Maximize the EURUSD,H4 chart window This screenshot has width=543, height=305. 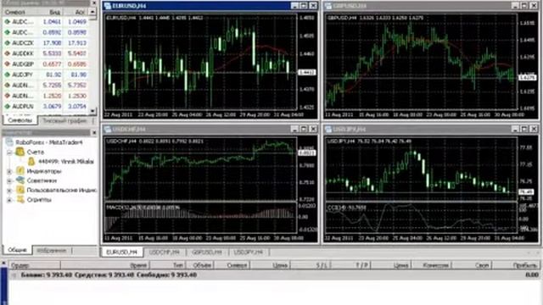(304, 6)
